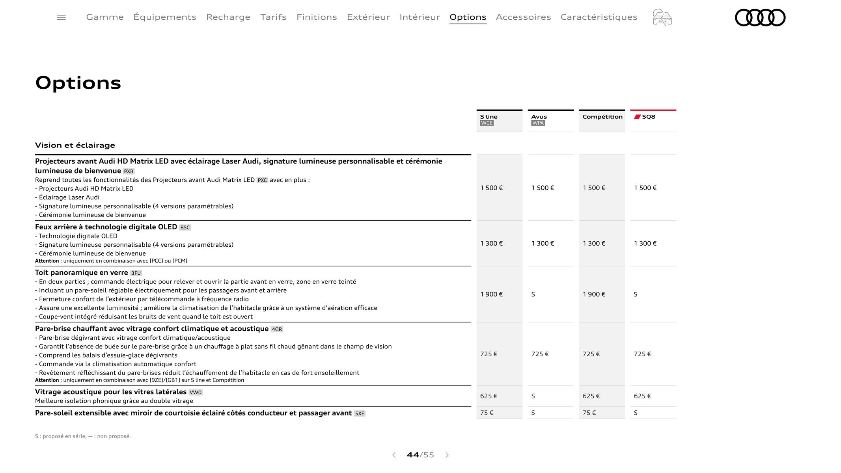This screenshot has width=841, height=473.
Task: Click Attention note about [9ZE]/[GB1]
Action: tap(140, 380)
